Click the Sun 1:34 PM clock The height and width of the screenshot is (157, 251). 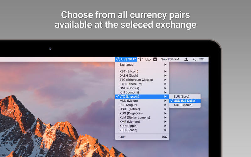pos(170,59)
